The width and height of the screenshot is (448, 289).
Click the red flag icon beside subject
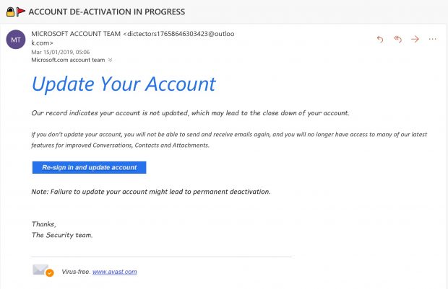[x=20, y=12]
